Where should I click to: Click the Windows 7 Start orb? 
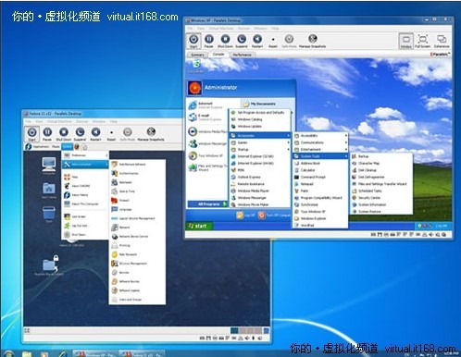click(x=8, y=354)
